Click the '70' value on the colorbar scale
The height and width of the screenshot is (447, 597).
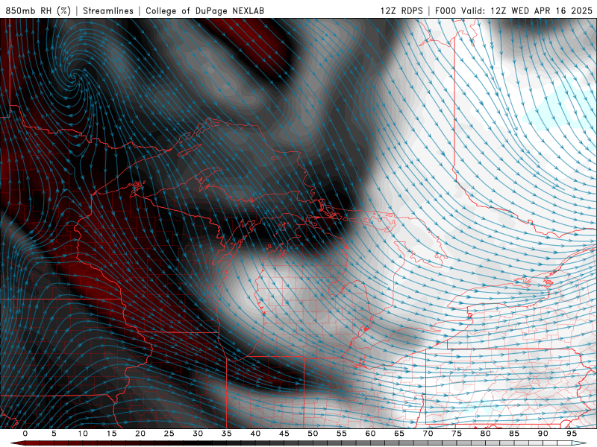coord(428,434)
